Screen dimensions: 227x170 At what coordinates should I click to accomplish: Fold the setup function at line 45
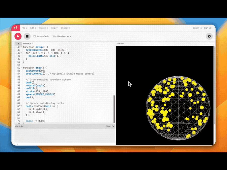pyautogui.click(x=21, y=47)
